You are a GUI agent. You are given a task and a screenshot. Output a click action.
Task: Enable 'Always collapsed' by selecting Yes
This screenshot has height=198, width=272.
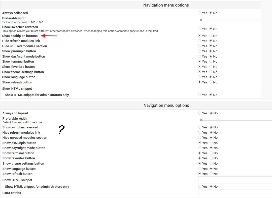199,13
